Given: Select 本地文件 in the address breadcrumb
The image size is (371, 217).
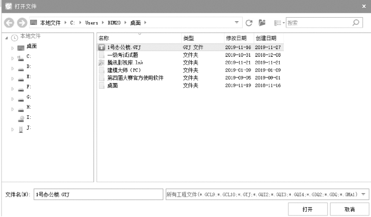Looking at the screenshot, I should click(x=50, y=23).
